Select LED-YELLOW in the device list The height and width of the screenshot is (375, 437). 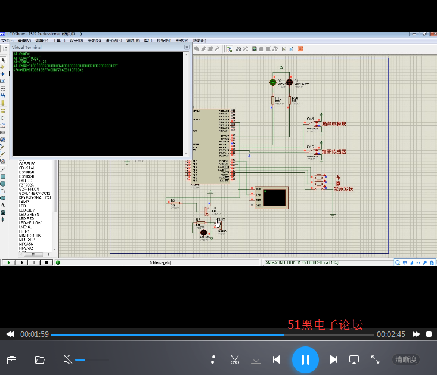tap(30, 222)
